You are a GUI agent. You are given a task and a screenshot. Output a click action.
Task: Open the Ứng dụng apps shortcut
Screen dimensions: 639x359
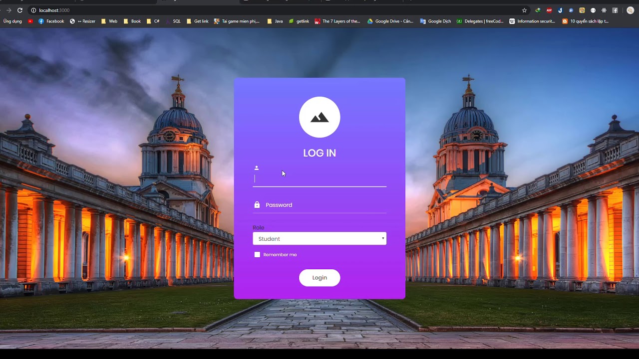pos(12,21)
